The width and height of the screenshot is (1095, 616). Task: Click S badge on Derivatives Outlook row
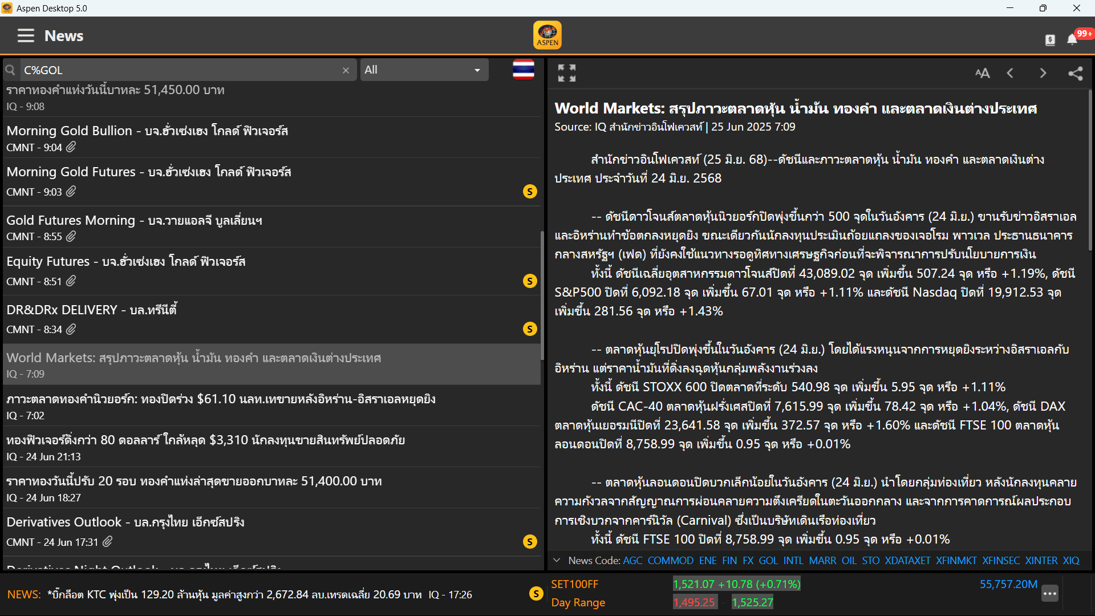[530, 542]
